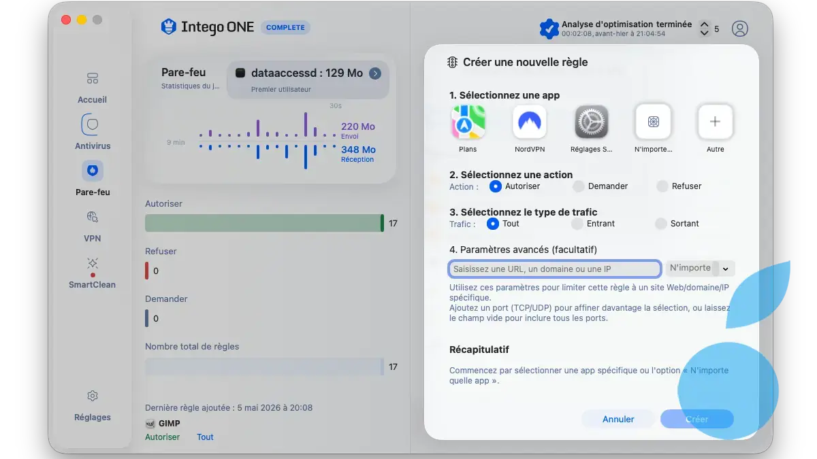
Task: Click the Autoriser rules progress bar
Action: [x=264, y=223]
